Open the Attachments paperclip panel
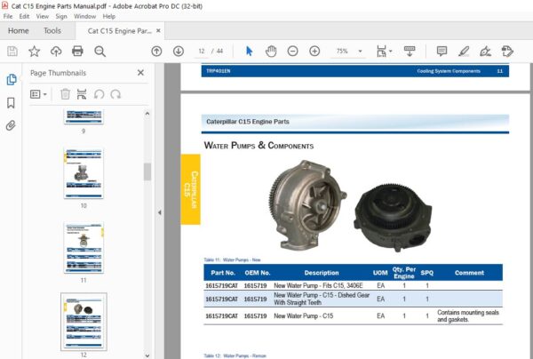Screen dimensions: 533x359 11,125
